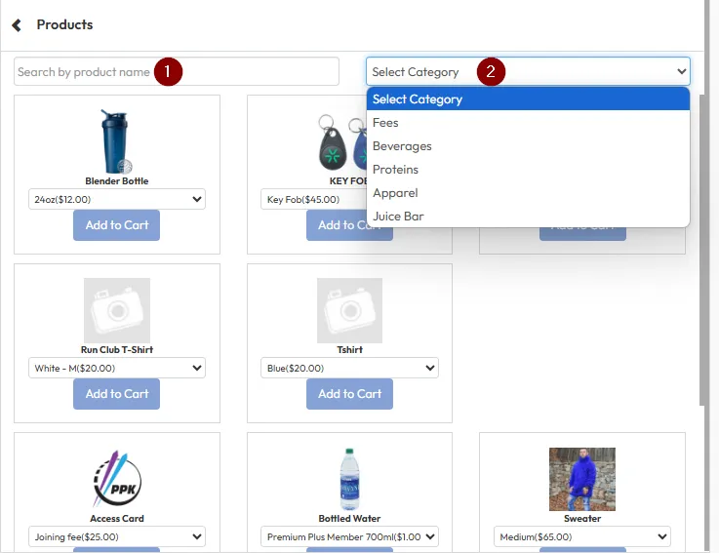Add Run Club T-Shirt to cart
719x553 pixels.
point(117,394)
